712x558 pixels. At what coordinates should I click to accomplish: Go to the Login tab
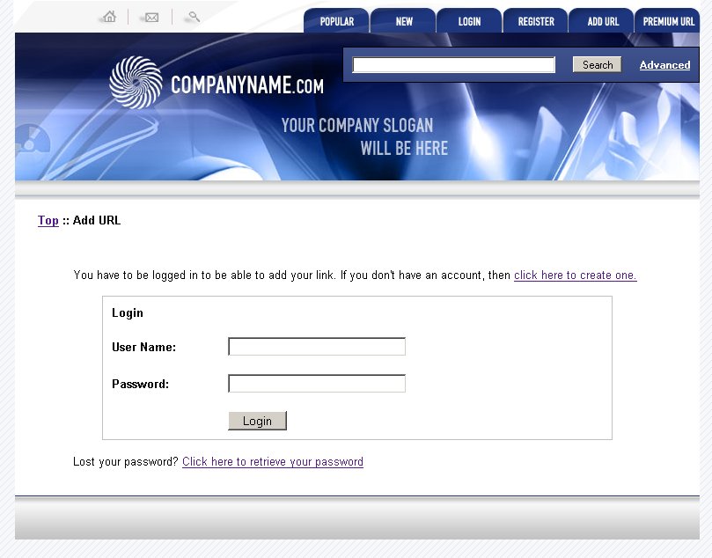[x=469, y=21]
